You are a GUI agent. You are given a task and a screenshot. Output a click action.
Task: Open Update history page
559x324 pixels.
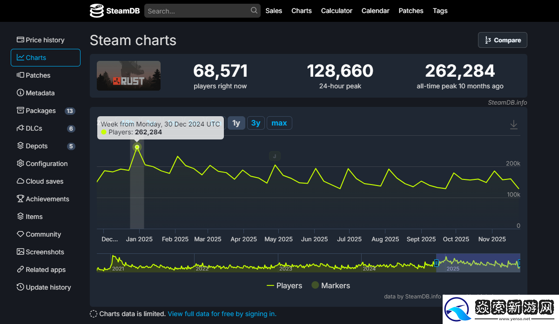tap(48, 287)
